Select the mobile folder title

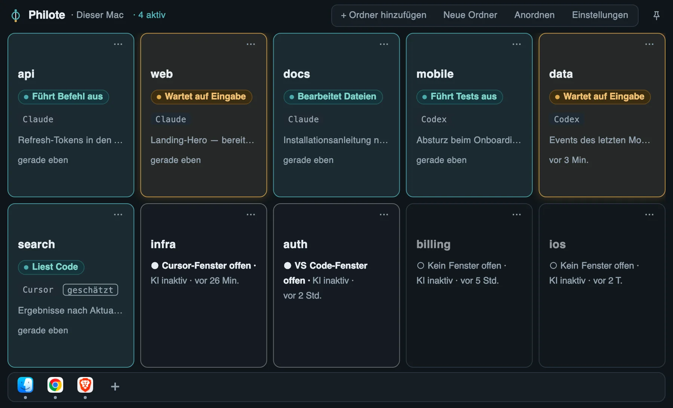pos(435,74)
